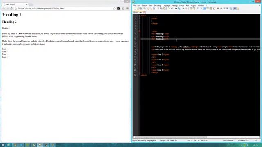Open the Chrome hamburger menu
The height and width of the screenshot is (147, 262).
click(127, 9)
